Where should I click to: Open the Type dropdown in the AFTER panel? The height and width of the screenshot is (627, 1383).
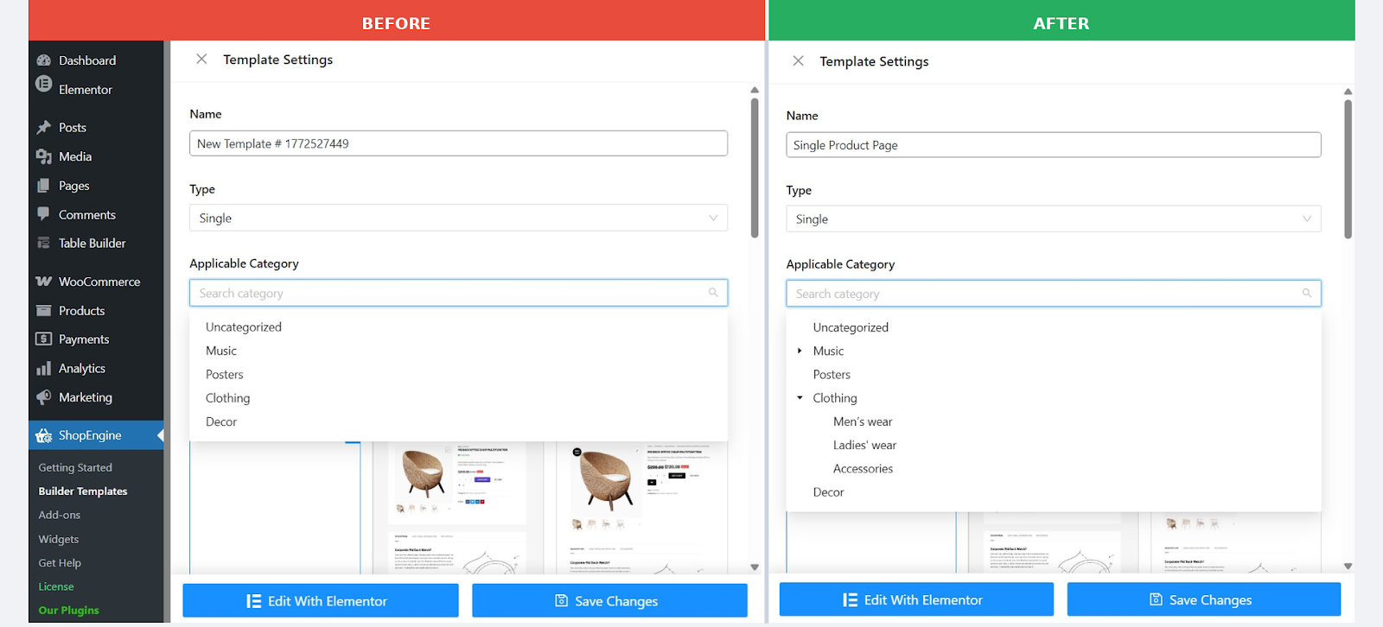1053,219
